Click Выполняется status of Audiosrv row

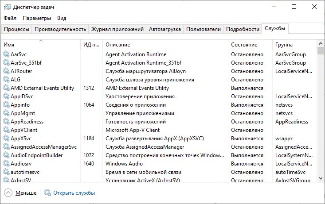tap(247, 164)
